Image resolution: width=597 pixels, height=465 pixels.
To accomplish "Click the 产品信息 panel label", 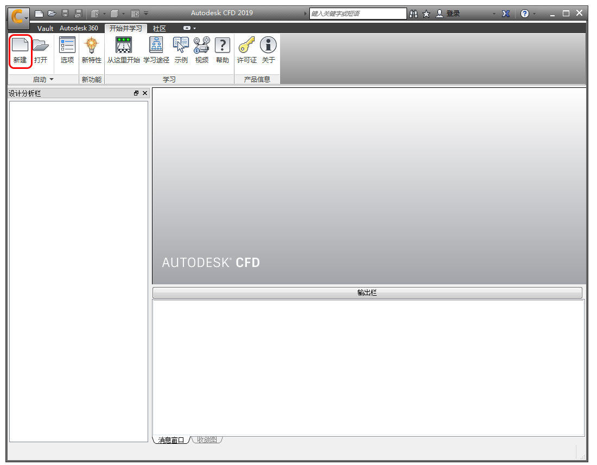I will coord(257,80).
